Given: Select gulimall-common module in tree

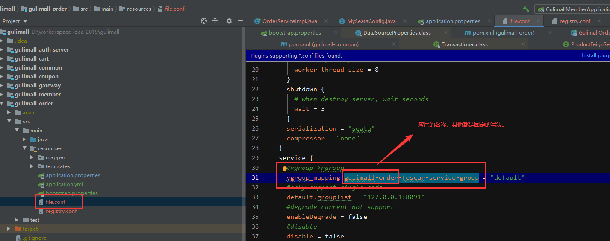Looking at the screenshot, I should point(38,68).
